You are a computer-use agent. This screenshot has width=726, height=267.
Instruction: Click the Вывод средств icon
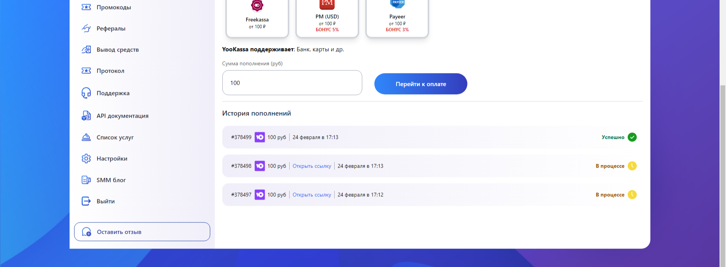(x=86, y=50)
